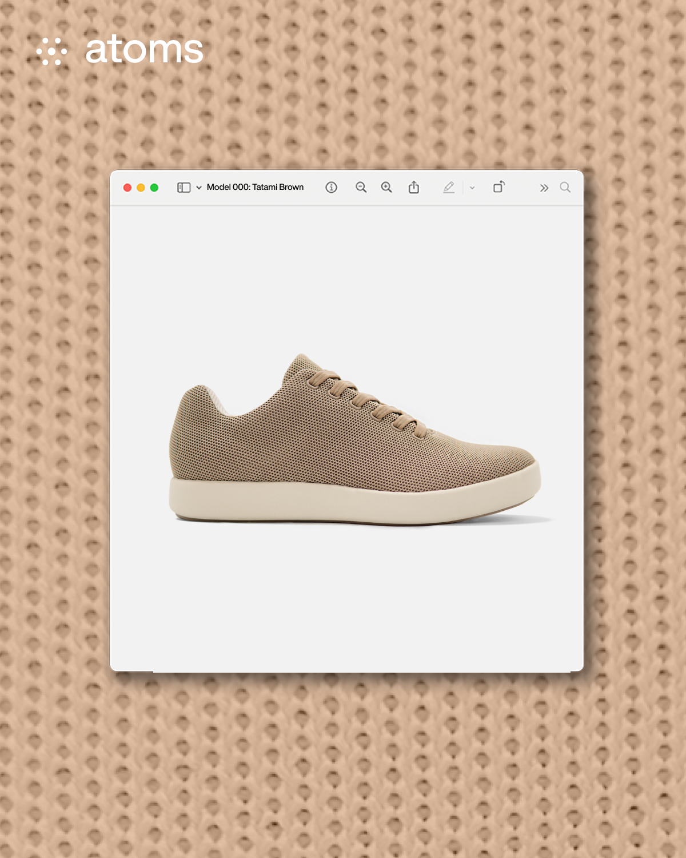Zoom in with the plus magnifier
686x858 pixels.
386,188
